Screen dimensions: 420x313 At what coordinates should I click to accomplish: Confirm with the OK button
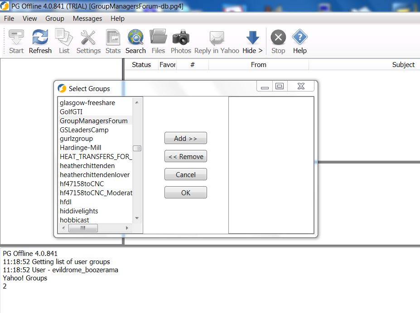click(x=186, y=193)
